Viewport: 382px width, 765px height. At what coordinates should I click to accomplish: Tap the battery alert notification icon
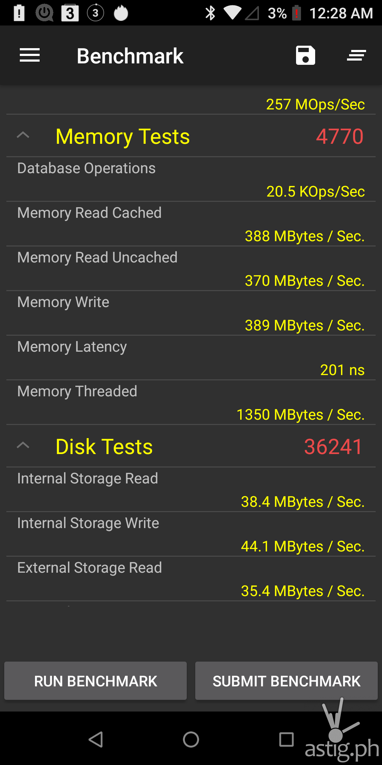[19, 13]
